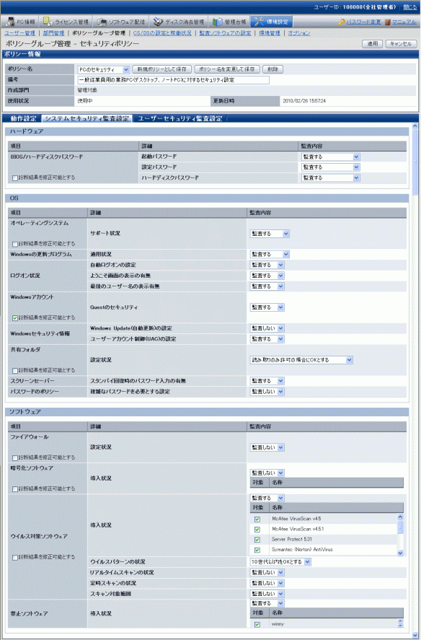Open the サポート状況 audit dropdown

[x=270, y=234]
